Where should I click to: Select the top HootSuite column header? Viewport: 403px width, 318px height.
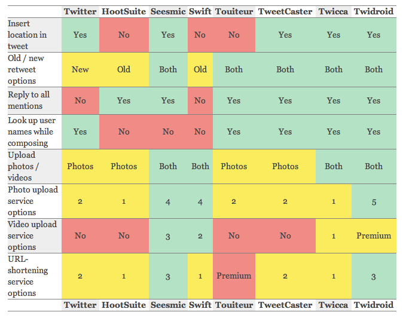124,11
